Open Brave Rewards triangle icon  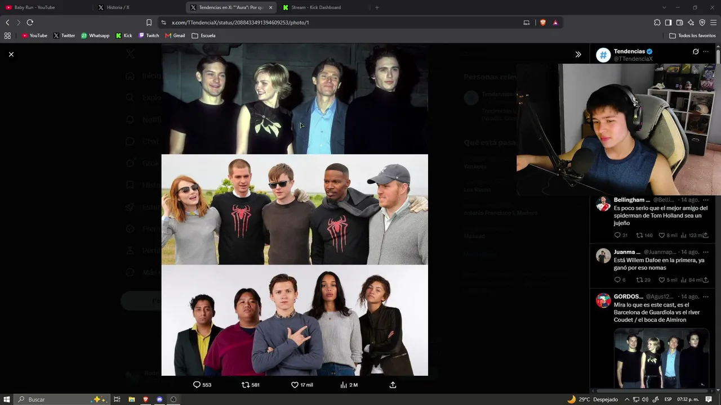555,22
